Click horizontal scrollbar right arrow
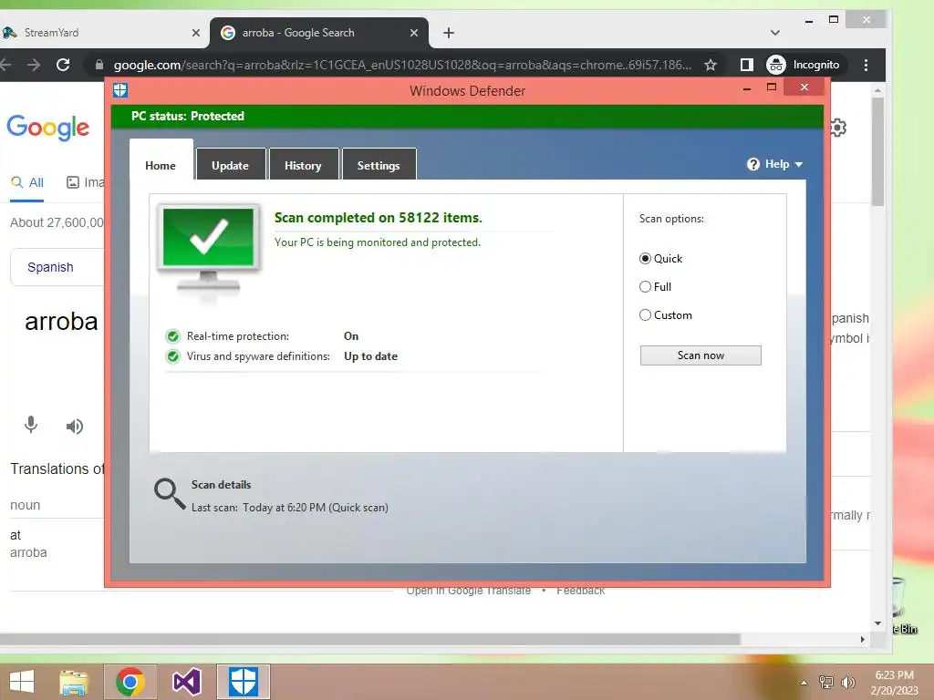This screenshot has width=934, height=700. [863, 639]
